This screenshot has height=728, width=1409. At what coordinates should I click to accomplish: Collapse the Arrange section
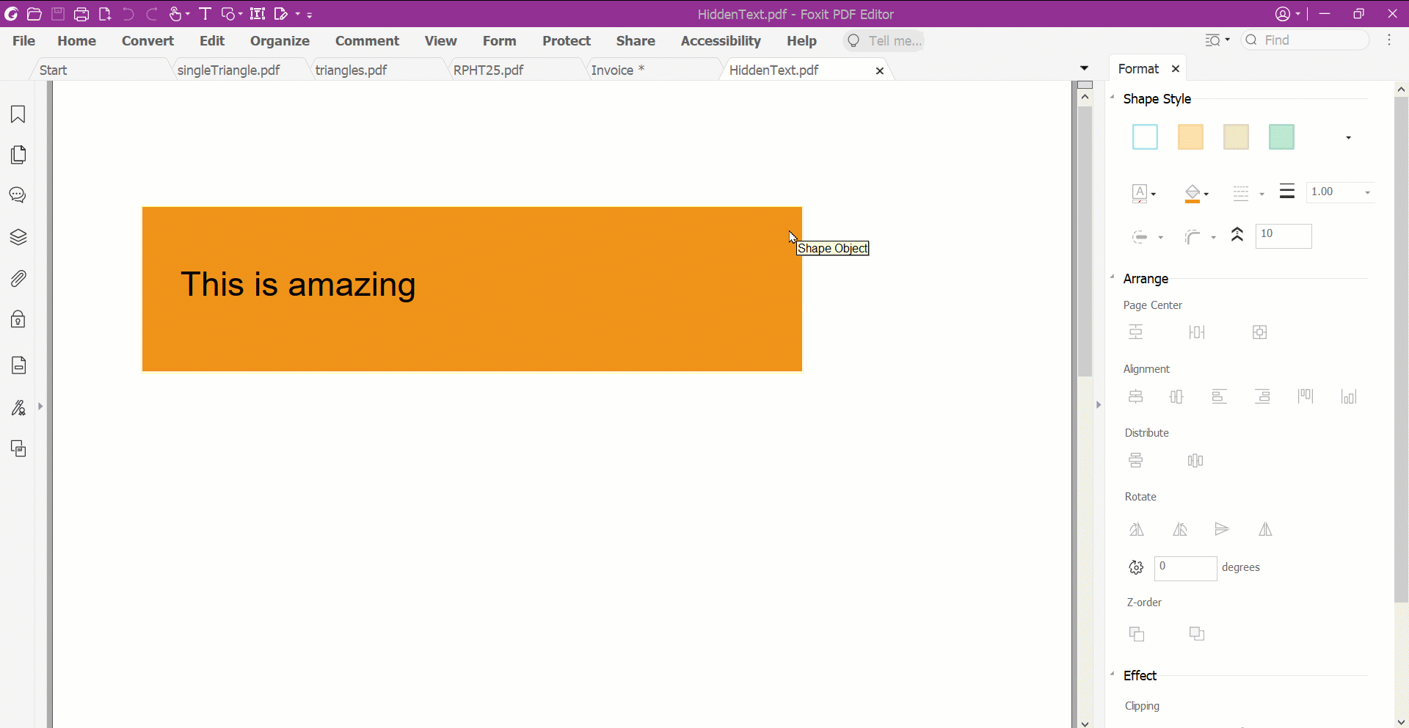click(x=1113, y=277)
